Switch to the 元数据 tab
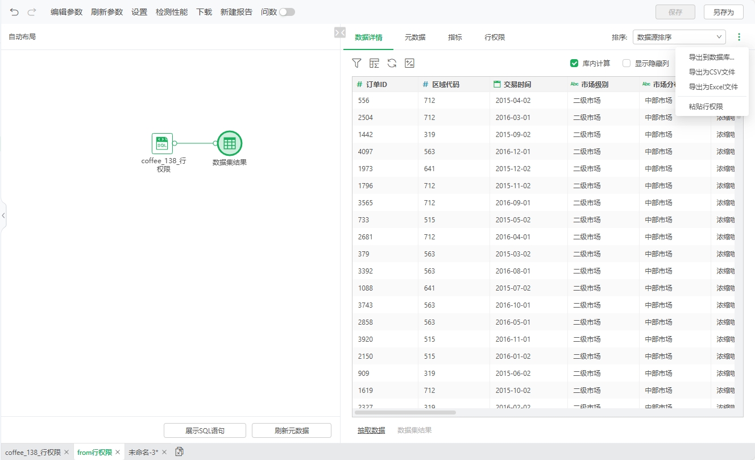Viewport: 755px width, 460px height. point(415,38)
